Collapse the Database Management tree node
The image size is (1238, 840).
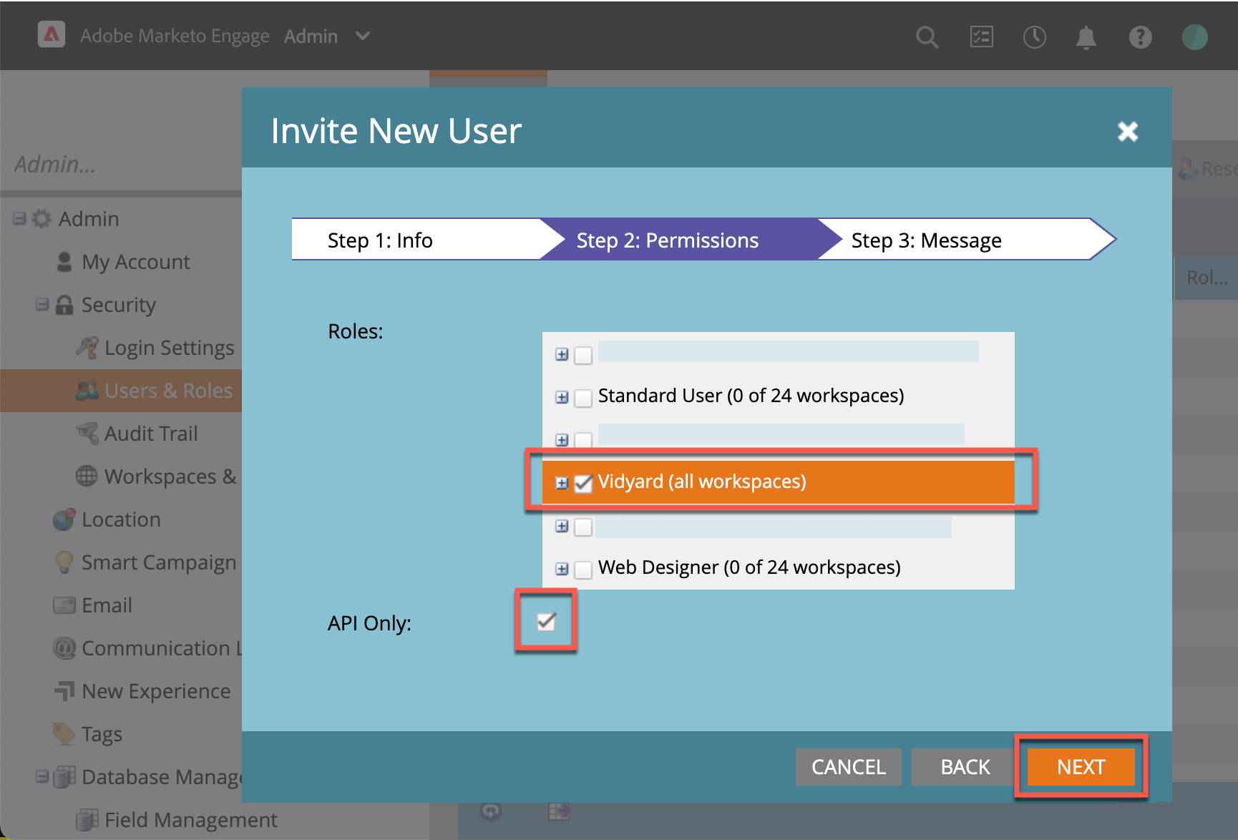[42, 776]
